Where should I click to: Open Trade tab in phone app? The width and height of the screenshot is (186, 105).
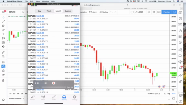pos(53,98)
